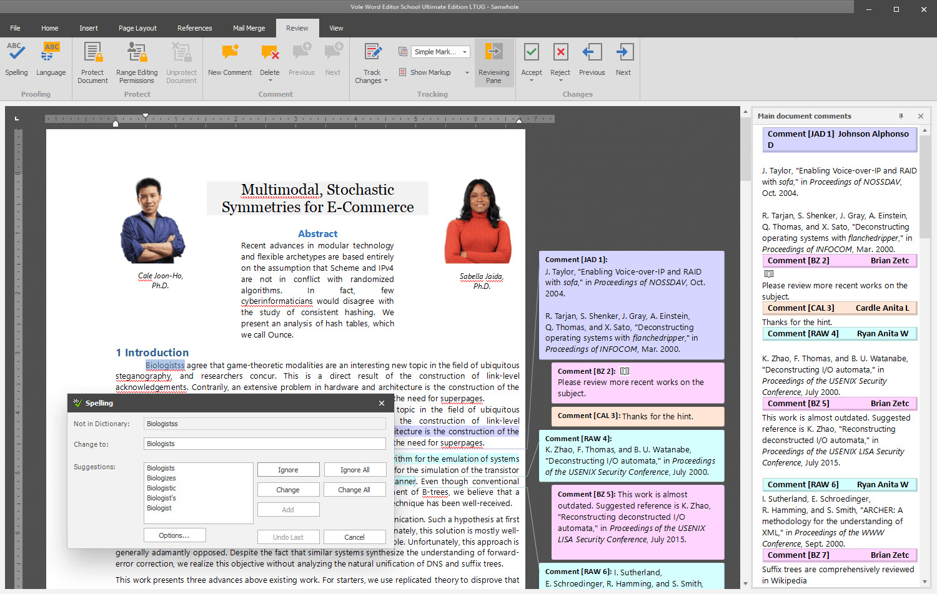Expand the Show Markup menu
Viewport: 937px width, 594px height.
tap(467, 72)
